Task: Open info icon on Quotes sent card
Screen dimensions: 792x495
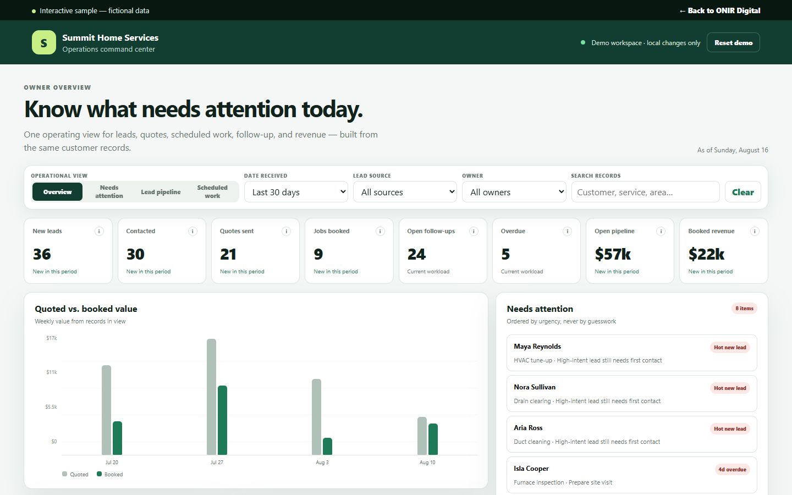Action: pyautogui.click(x=286, y=232)
